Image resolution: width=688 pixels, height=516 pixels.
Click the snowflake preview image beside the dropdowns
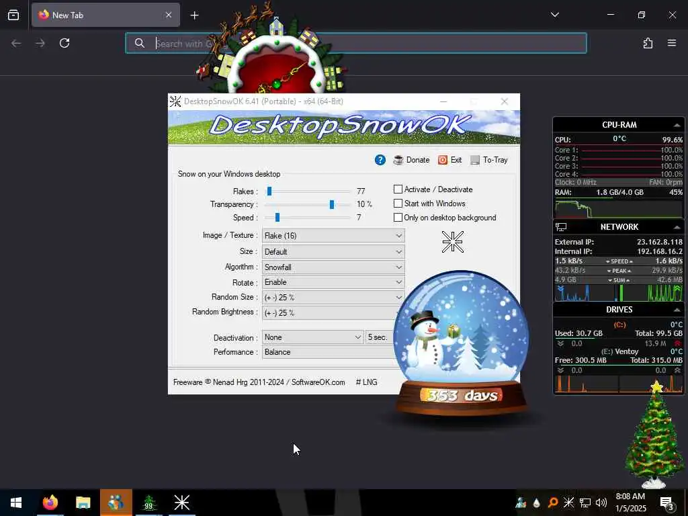(x=452, y=242)
